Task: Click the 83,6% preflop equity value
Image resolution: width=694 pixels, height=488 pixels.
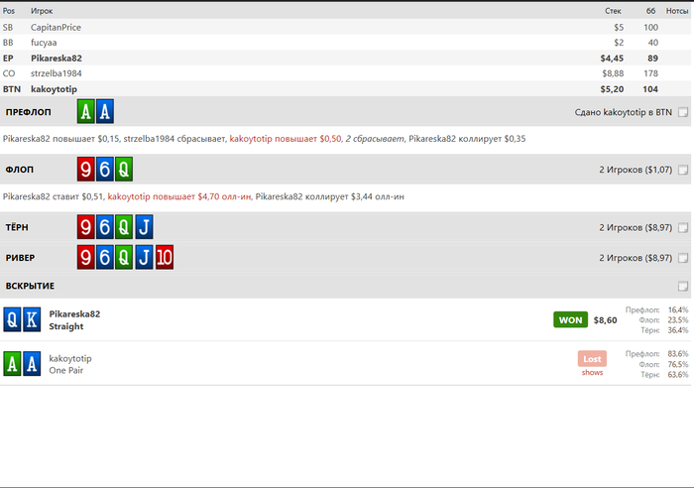Action: click(677, 354)
